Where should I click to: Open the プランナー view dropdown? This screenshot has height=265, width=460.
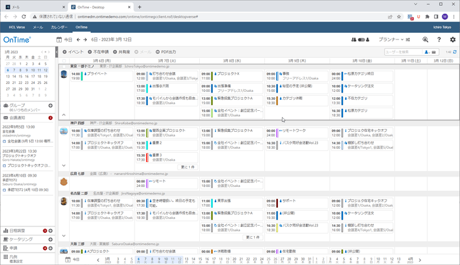[x=394, y=40]
